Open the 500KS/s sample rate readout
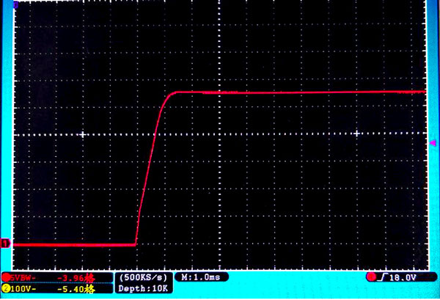440x300 pixels. [x=144, y=277]
